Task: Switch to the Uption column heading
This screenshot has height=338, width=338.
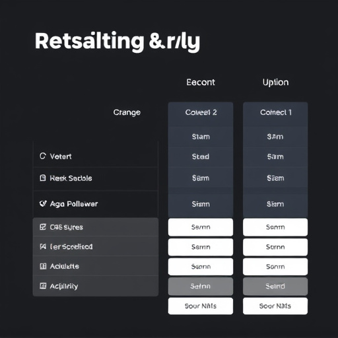Action: coord(275,83)
